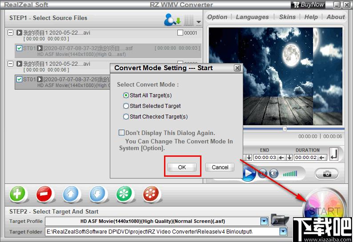Click the red minus remove button
This screenshot has width=353, height=242.
pos(44,194)
